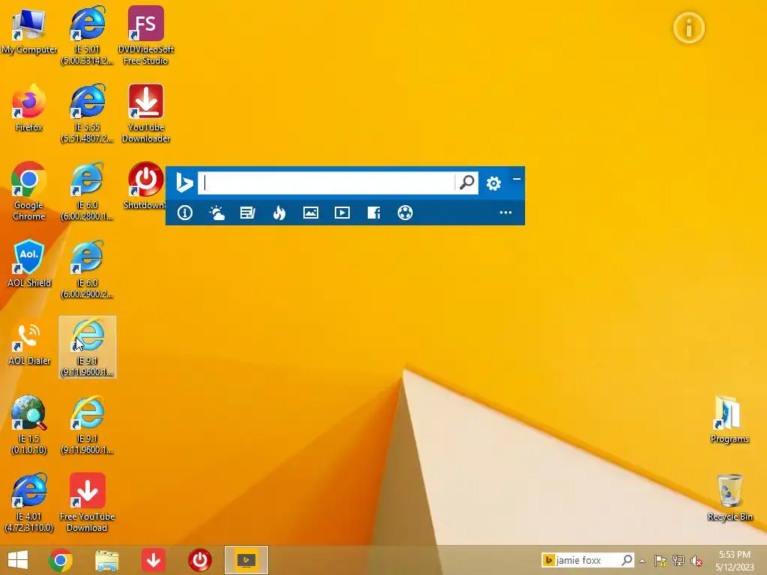Open sports soccer ball icon in Bing toolbar

(x=405, y=213)
